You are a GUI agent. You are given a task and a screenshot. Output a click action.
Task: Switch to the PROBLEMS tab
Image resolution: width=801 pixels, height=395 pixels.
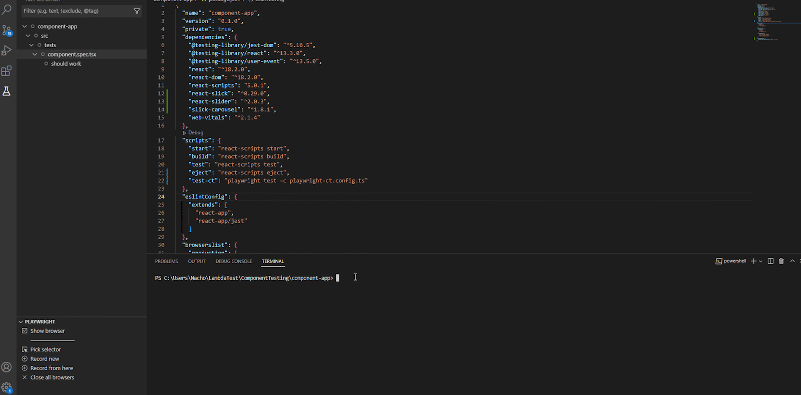pyautogui.click(x=166, y=261)
